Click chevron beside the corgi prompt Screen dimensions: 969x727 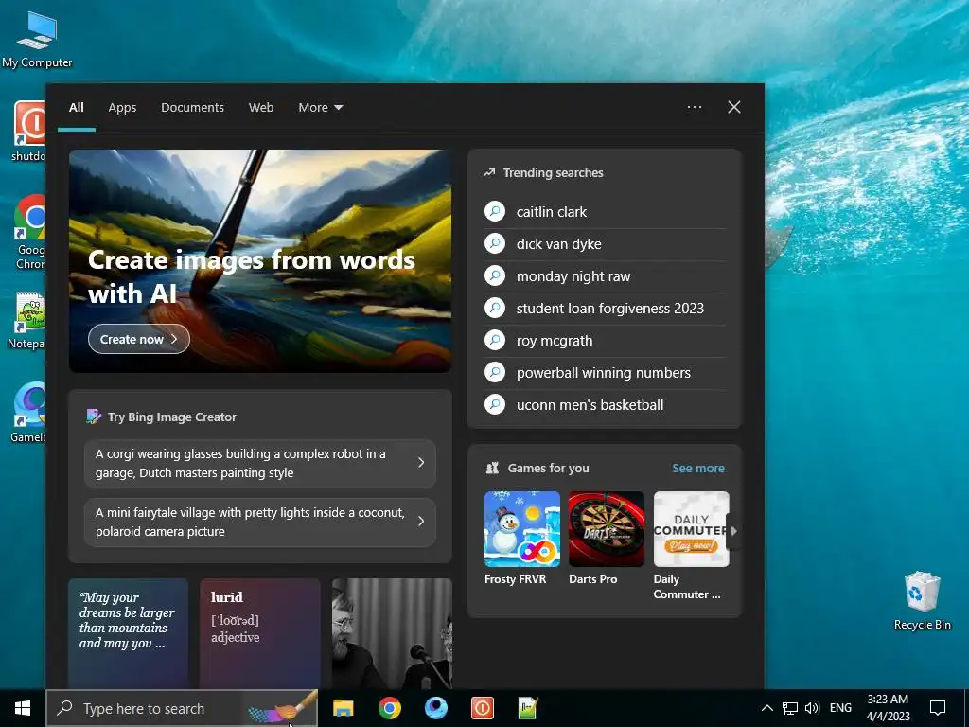click(x=421, y=462)
